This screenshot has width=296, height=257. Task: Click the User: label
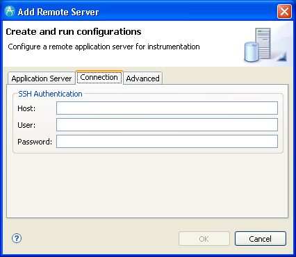coord(26,125)
